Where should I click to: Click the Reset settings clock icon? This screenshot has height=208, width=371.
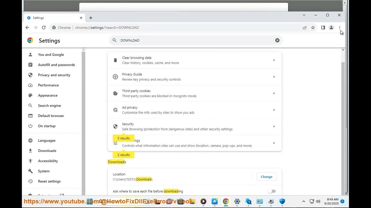tap(30, 181)
